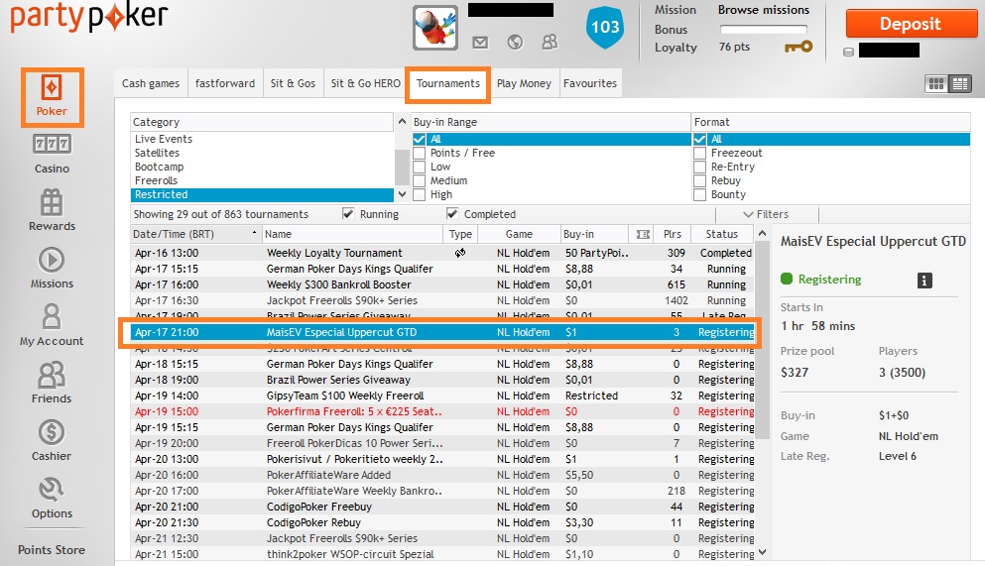Open the mail envelope icon
Viewport: 985px width, 566px height.
pos(480,43)
